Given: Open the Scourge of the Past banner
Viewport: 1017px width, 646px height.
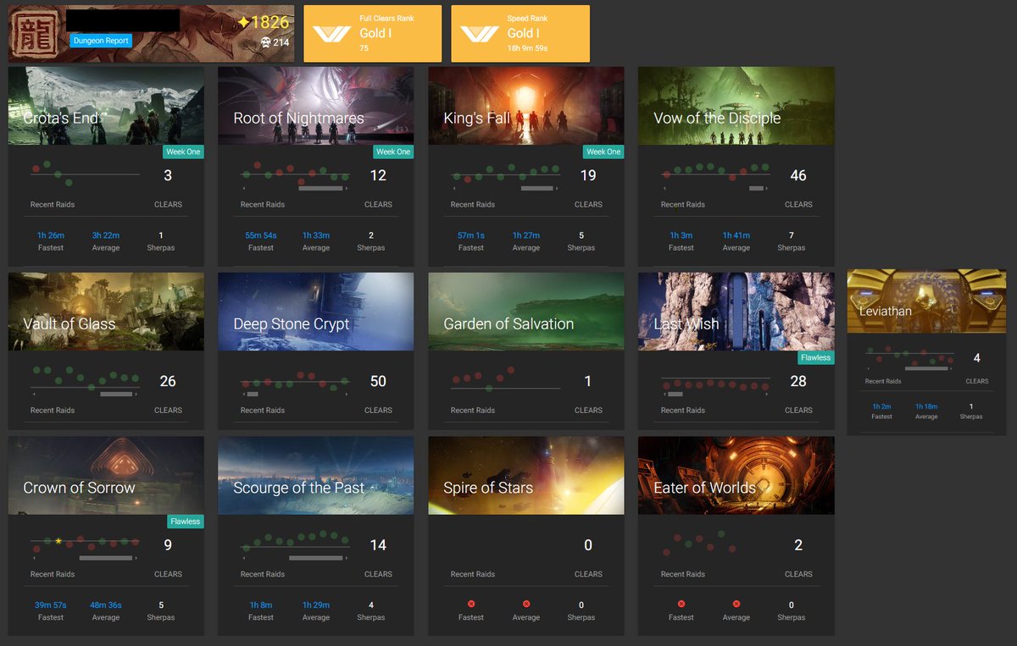Looking at the screenshot, I should coord(316,475).
